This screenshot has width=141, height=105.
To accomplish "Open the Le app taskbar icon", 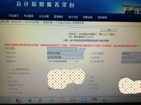I will (x=73, y=100).
